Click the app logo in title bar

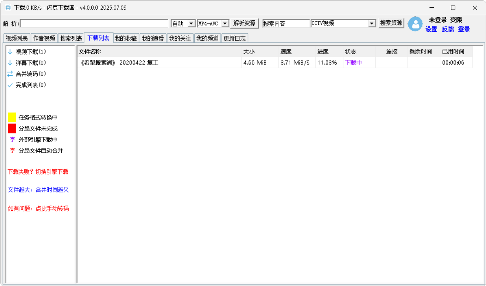pyautogui.click(x=8, y=8)
